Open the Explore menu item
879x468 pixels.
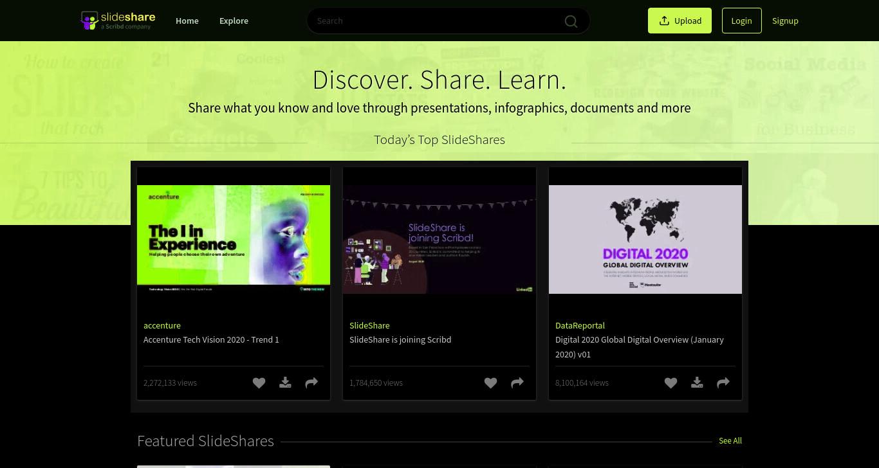(234, 21)
